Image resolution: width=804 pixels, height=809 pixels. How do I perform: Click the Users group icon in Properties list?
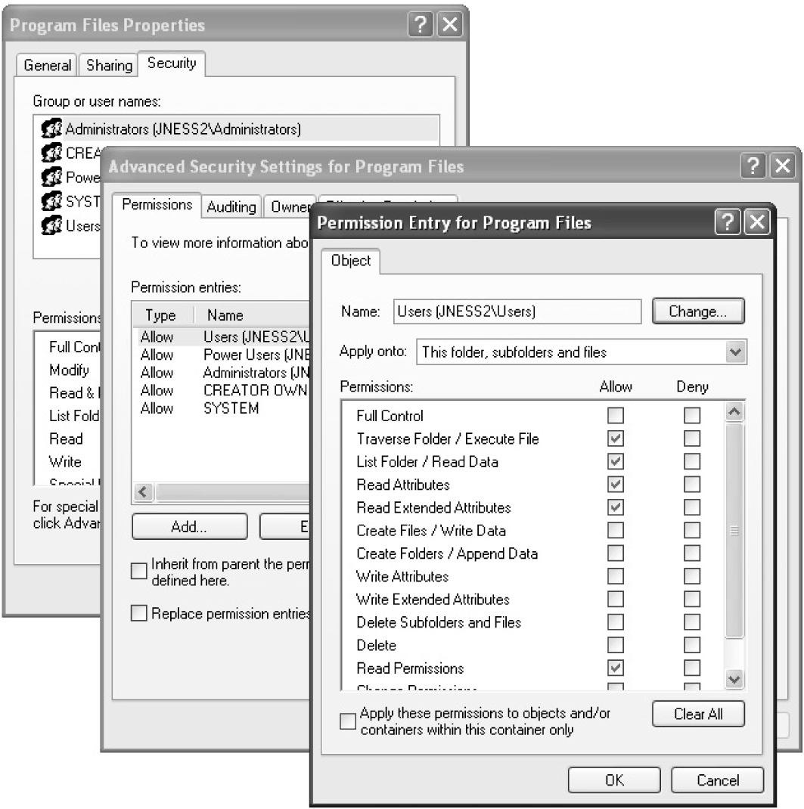51,225
